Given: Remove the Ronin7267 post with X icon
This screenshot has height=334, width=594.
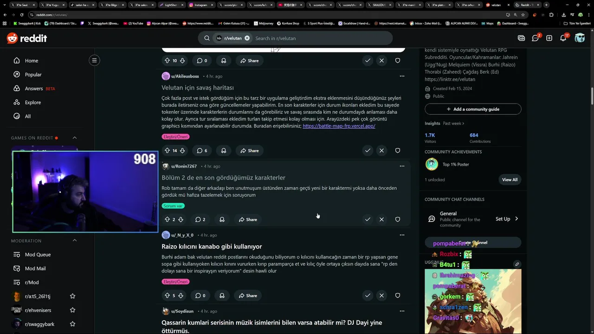Looking at the screenshot, I should click(381, 219).
